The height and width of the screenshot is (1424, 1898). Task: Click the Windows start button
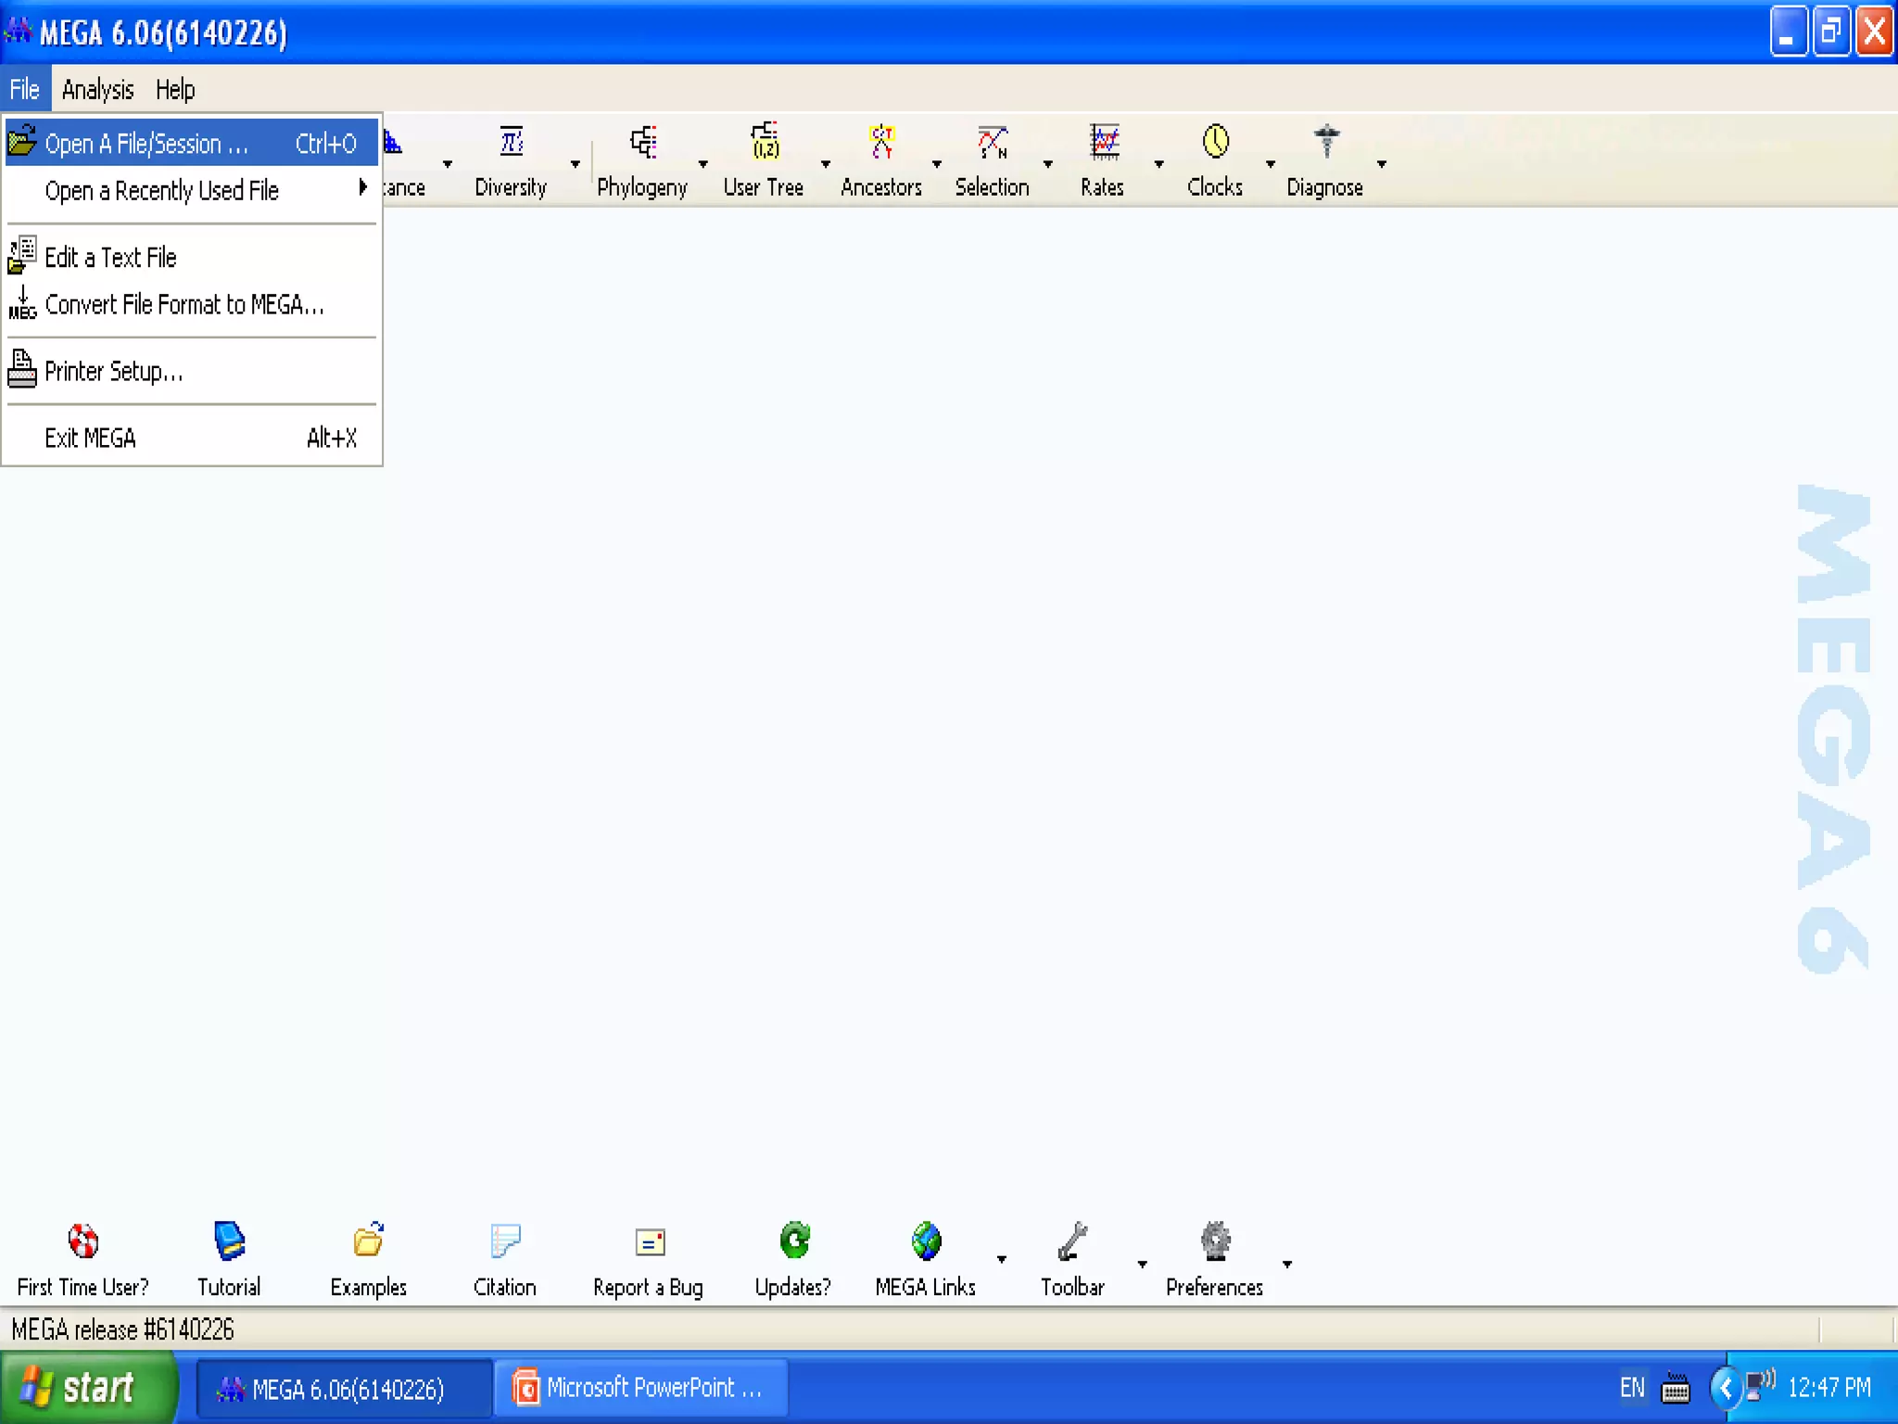(88, 1388)
